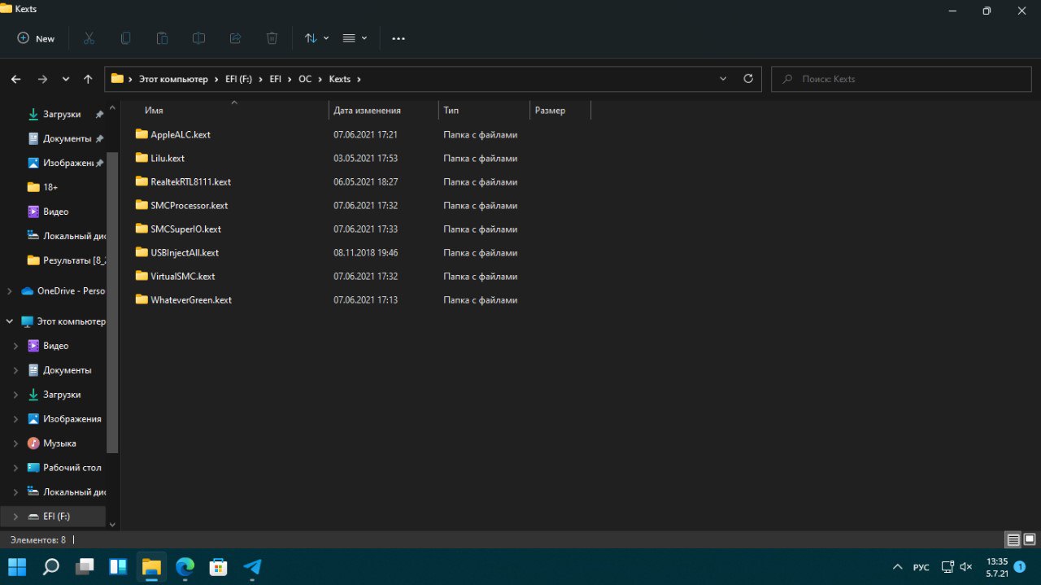Show hidden tray icons chevron

pos(897,567)
